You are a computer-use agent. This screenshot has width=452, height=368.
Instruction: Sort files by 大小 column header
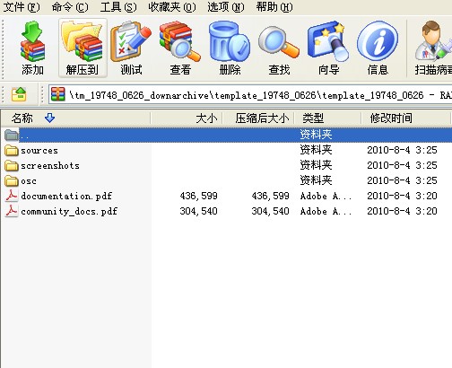coord(187,118)
